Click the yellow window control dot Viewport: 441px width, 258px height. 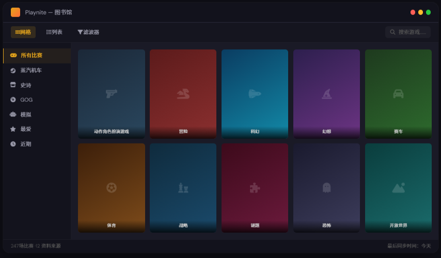click(x=420, y=12)
